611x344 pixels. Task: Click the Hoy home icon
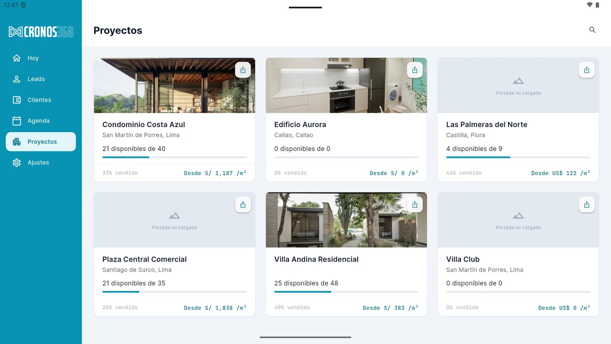click(17, 58)
